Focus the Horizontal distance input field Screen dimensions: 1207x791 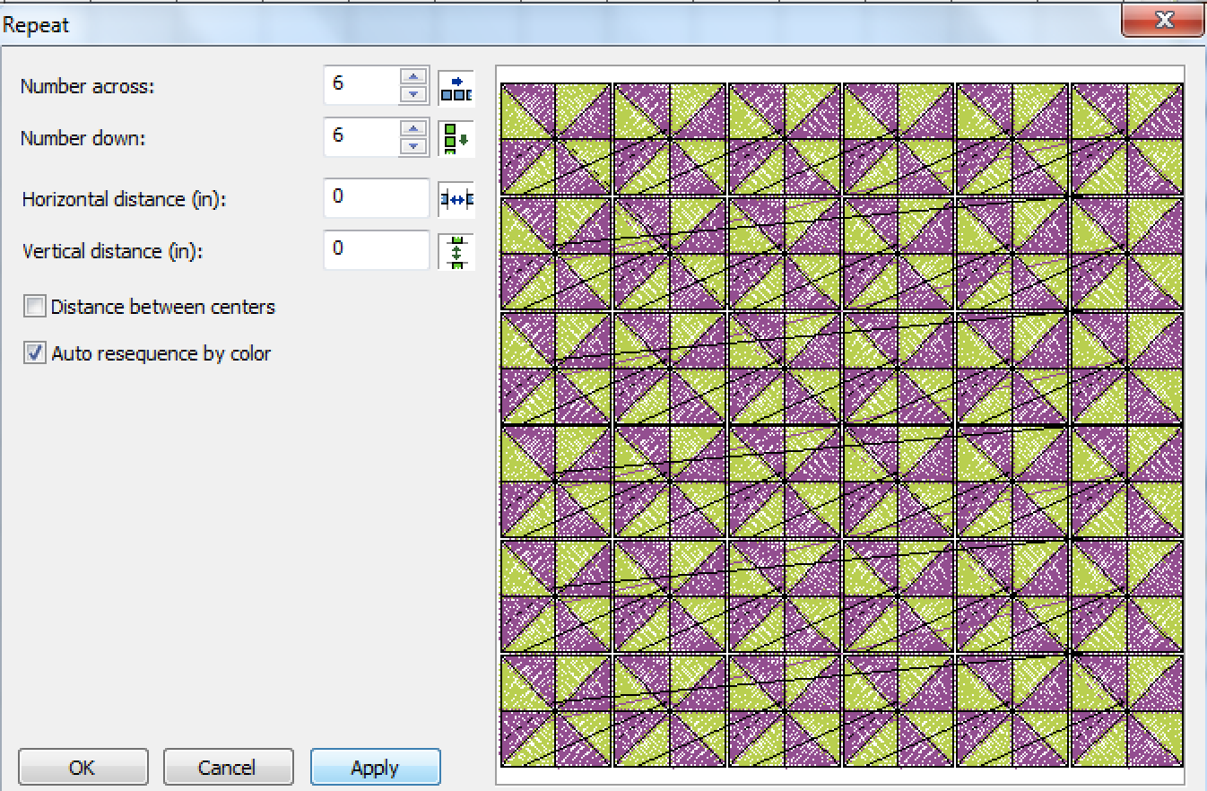coord(377,198)
